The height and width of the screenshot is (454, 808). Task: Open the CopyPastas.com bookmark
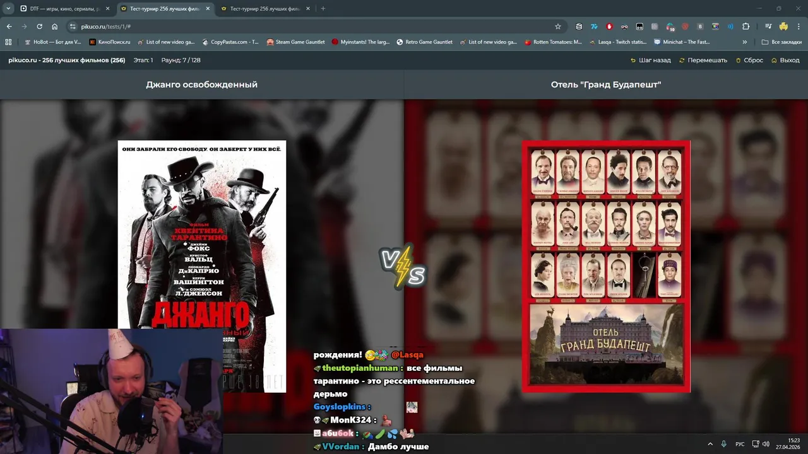[230, 42]
